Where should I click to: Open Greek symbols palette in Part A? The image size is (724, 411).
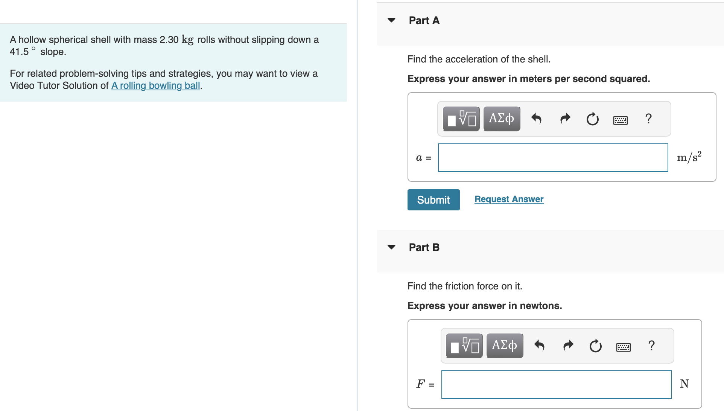tap(502, 119)
